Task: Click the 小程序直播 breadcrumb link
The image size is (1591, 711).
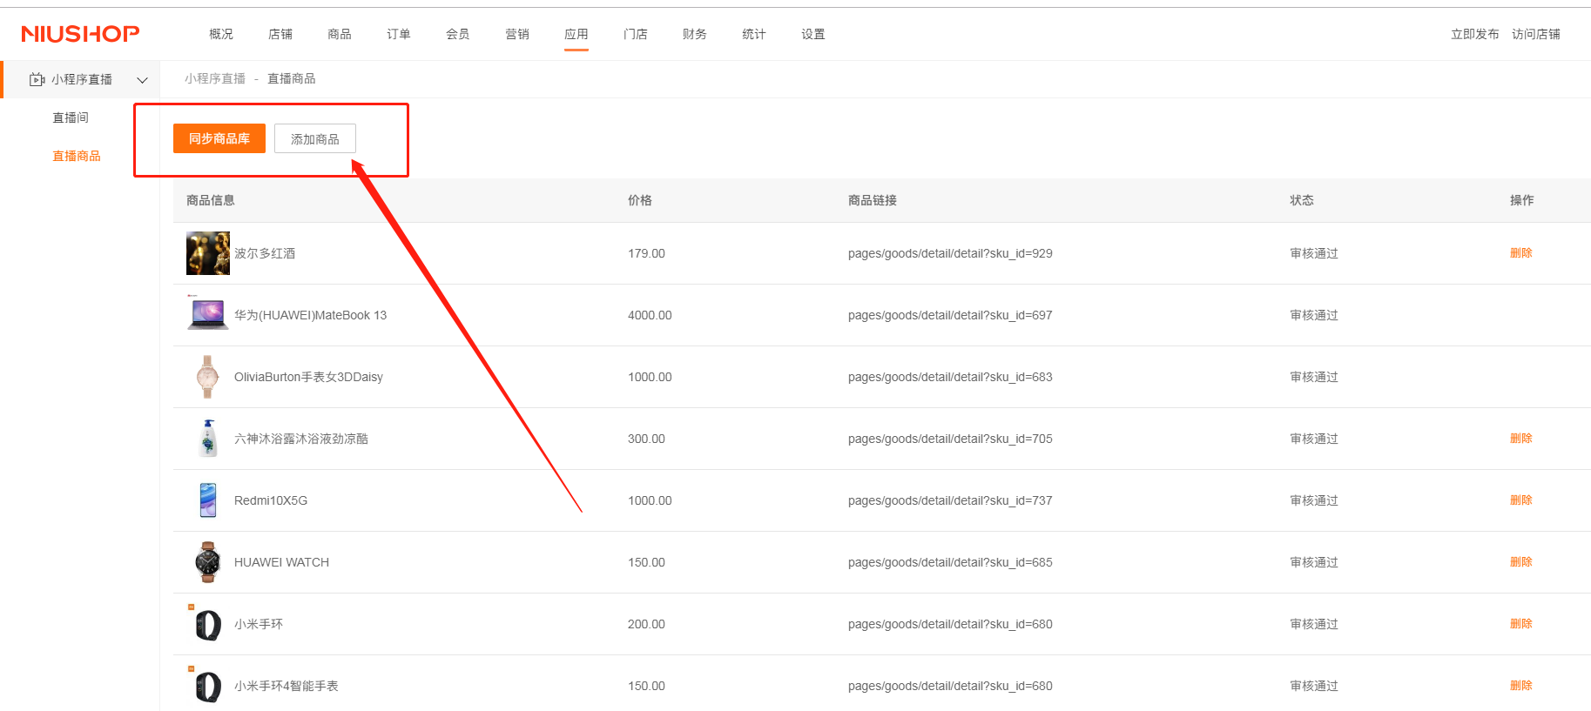Action: [215, 78]
